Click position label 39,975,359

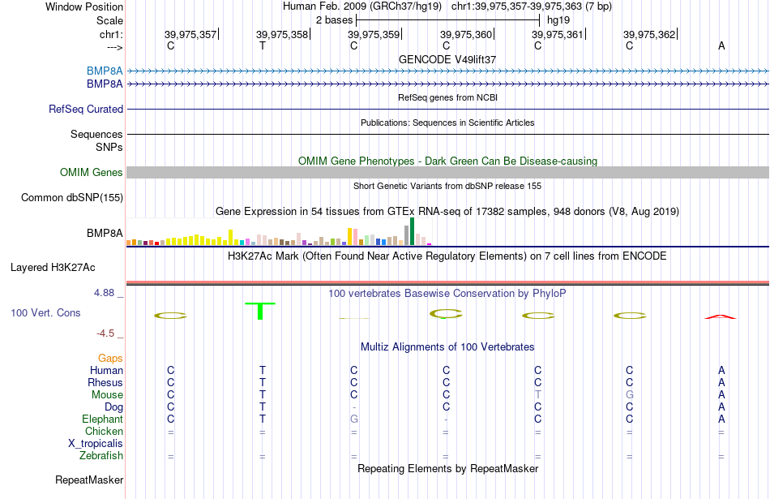374,34
